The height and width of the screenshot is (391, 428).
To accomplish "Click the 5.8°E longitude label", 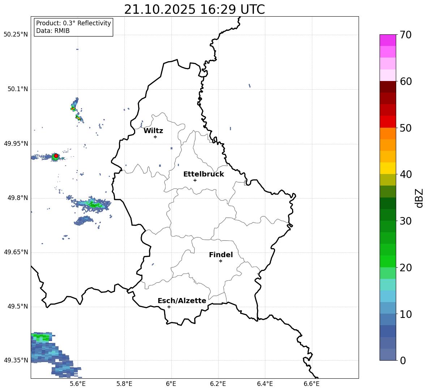I will pyautogui.click(x=124, y=384).
